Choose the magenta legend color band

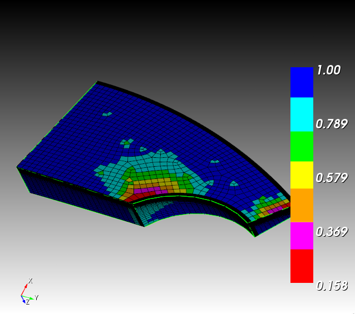tap(302, 236)
